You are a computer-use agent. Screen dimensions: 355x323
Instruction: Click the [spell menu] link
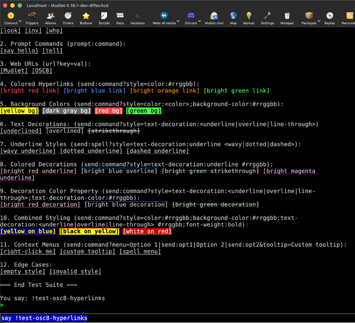click(140, 251)
